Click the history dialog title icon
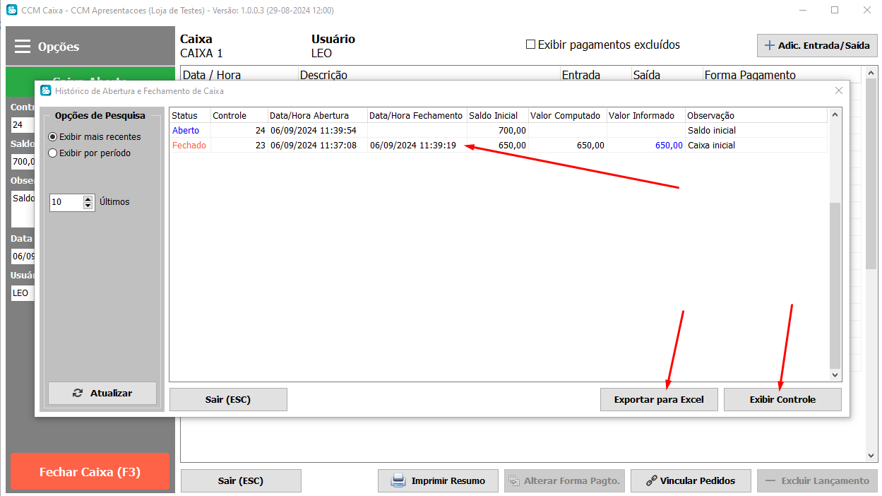882x496 pixels. pos(46,90)
